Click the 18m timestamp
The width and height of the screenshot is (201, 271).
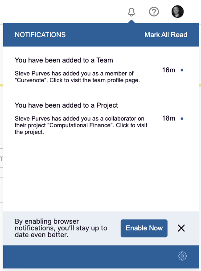(168, 118)
